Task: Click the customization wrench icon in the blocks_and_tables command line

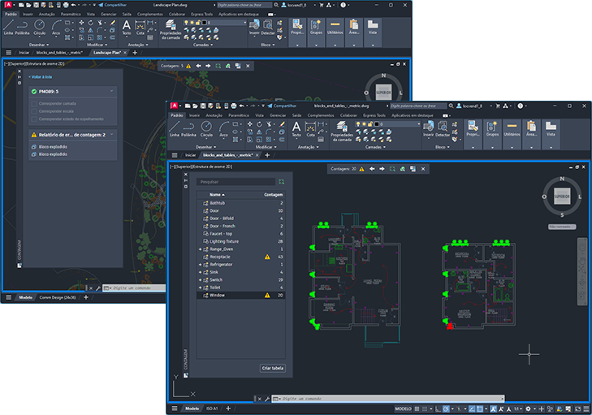Action: coord(267,399)
